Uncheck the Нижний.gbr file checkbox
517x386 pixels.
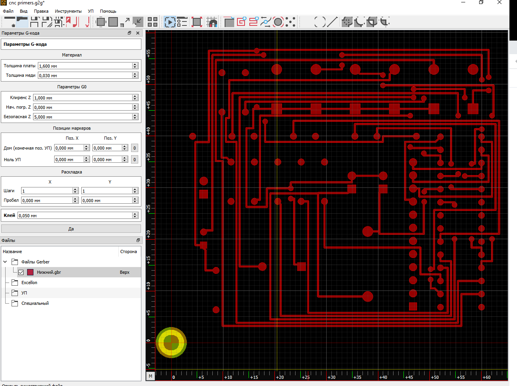click(x=21, y=272)
